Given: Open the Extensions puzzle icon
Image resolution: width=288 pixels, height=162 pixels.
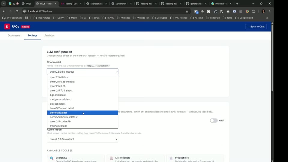Looking at the screenshot, I should point(254,11).
